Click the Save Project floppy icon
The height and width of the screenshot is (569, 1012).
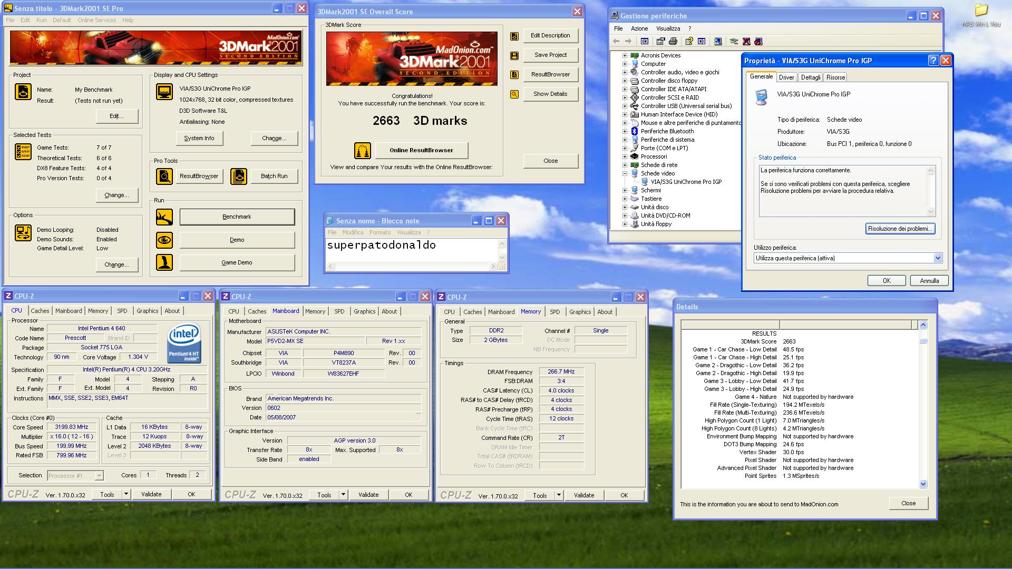pos(514,56)
